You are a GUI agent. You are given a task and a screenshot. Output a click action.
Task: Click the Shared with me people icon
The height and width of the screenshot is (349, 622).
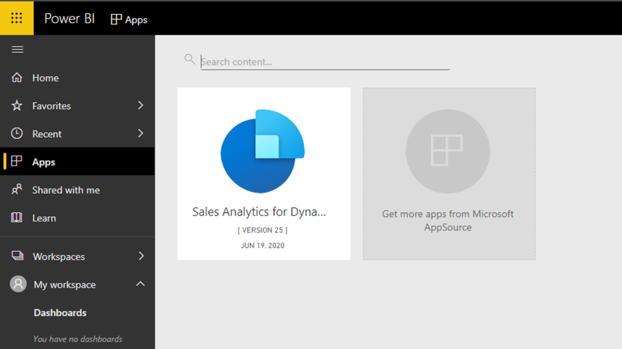coord(17,190)
